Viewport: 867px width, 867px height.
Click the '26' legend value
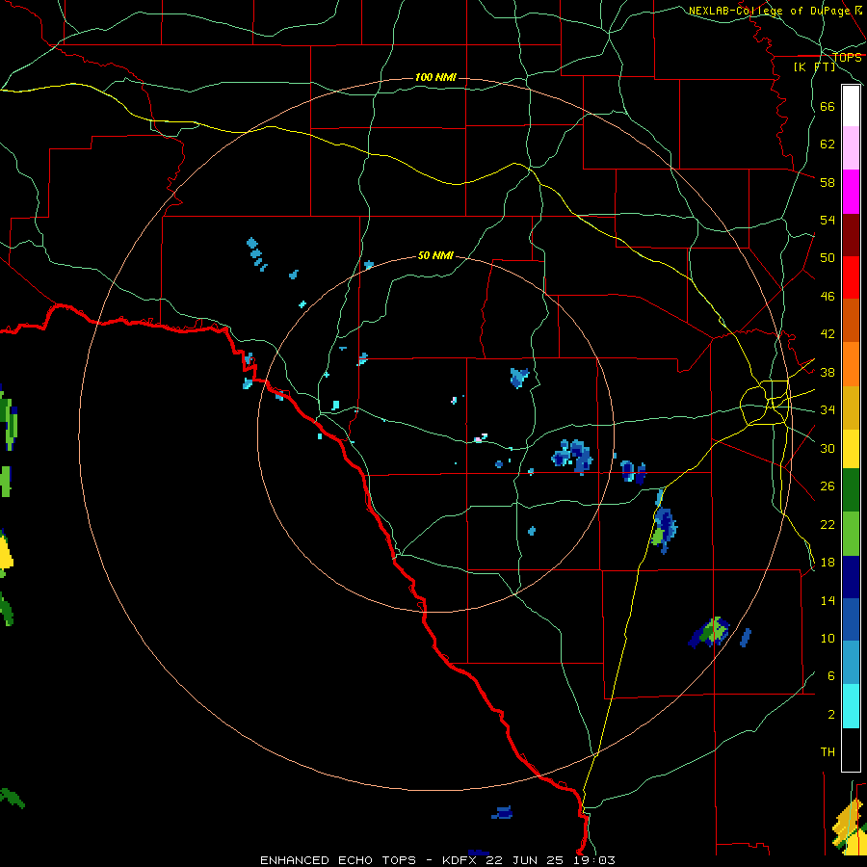tap(828, 486)
